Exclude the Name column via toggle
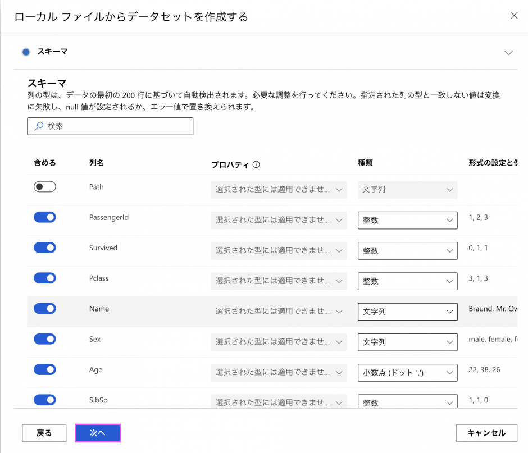Image resolution: width=528 pixels, height=453 pixels. click(45, 309)
